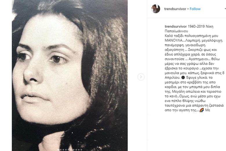Select the ninth carousel dot
Screen dimensions: 226x151
coord(79,150)
